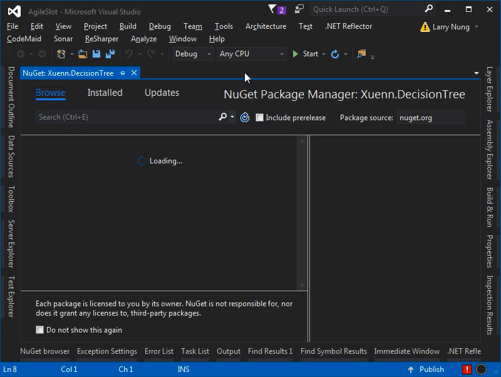Open the Debug configuration dropdown
Image resolution: width=501 pixels, height=377 pixels.
click(x=193, y=54)
